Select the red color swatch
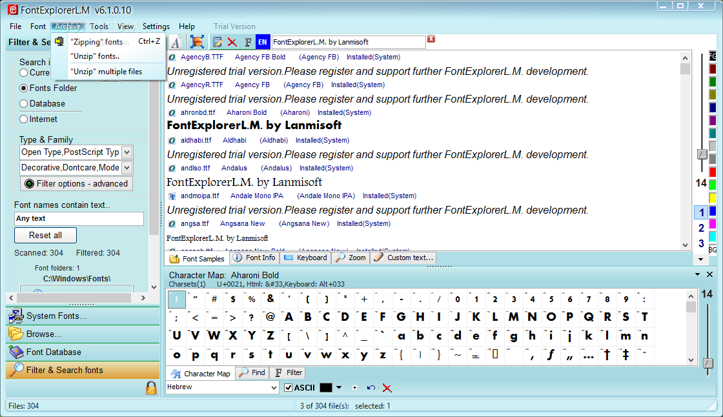Viewport: 723px width, 417px height. pyautogui.click(x=713, y=172)
